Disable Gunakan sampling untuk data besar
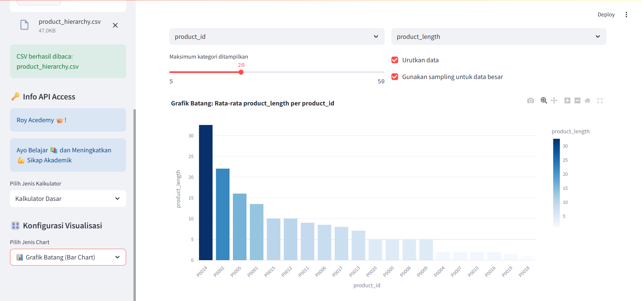Image resolution: width=642 pixels, height=301 pixels. coord(395,77)
